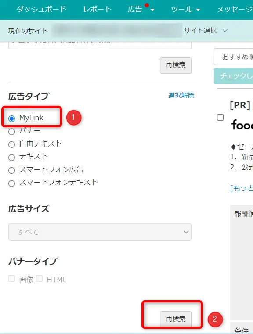Select the テキスト radio button
This screenshot has height=334, width=253.
coord(12,158)
